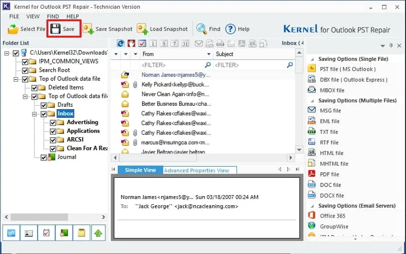Image resolution: width=406 pixels, height=254 pixels.
Task: Open Help via question mark icon
Action: pos(237,29)
